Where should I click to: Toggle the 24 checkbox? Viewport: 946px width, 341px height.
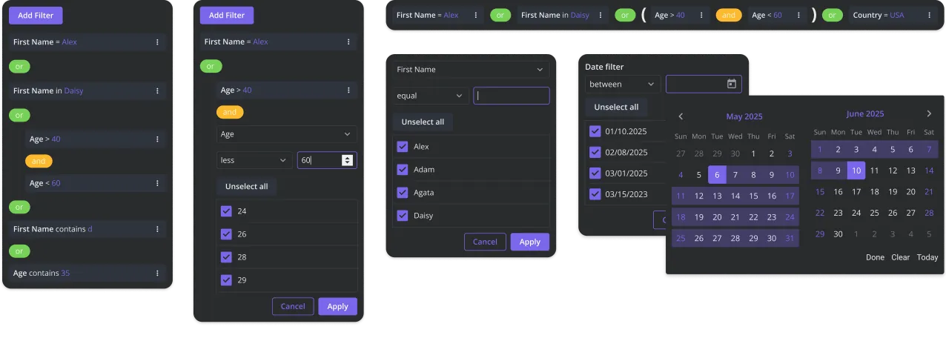click(x=227, y=211)
